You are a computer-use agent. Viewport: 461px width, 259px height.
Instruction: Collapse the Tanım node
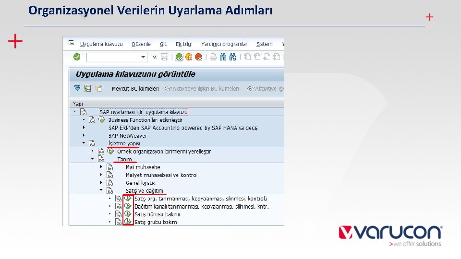click(92, 159)
